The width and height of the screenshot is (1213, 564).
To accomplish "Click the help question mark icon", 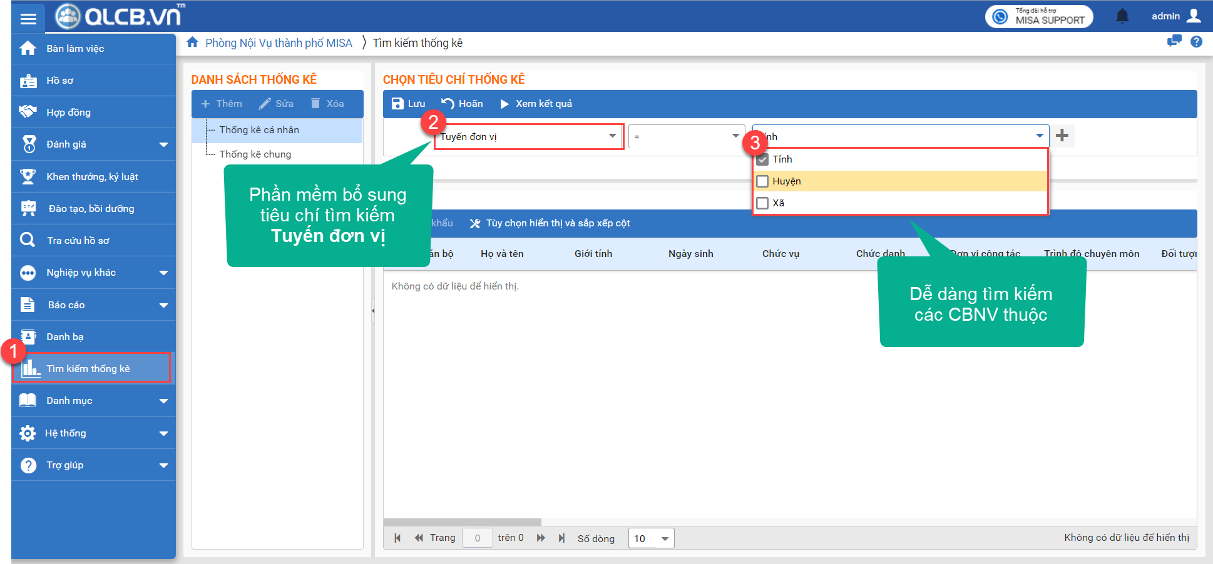I will 1196,42.
